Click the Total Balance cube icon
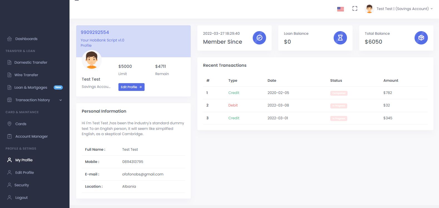The width and height of the screenshot is (439, 208). pos(421,38)
